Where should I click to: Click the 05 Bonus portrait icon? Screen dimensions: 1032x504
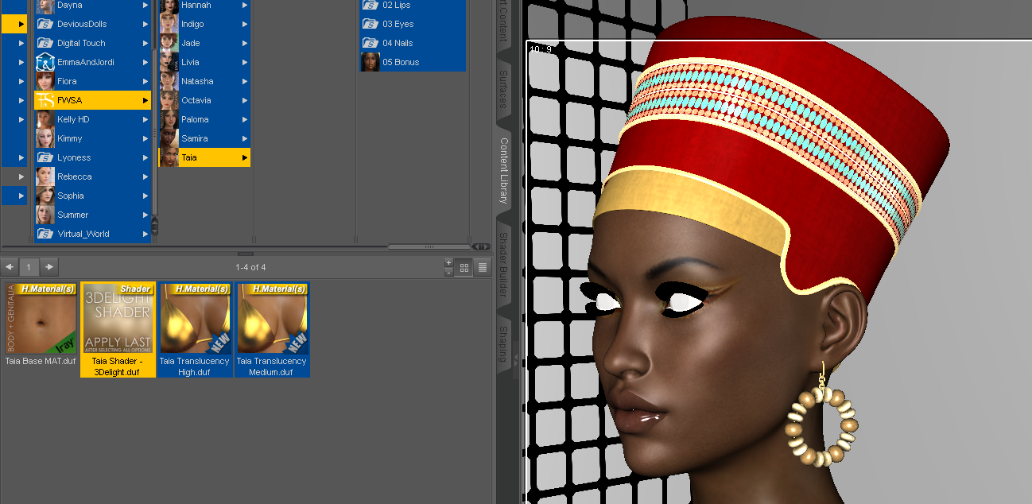(371, 62)
